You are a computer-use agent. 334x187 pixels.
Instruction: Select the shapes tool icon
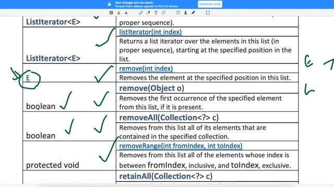click(163, 13)
